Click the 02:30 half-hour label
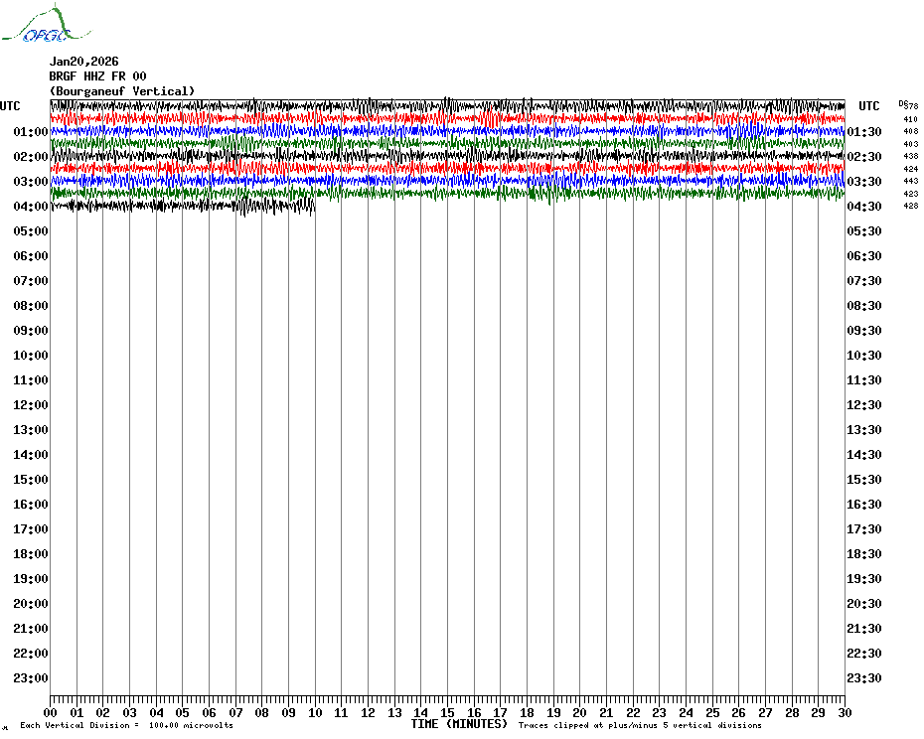Screen dimensions: 924x739 tap(864, 156)
